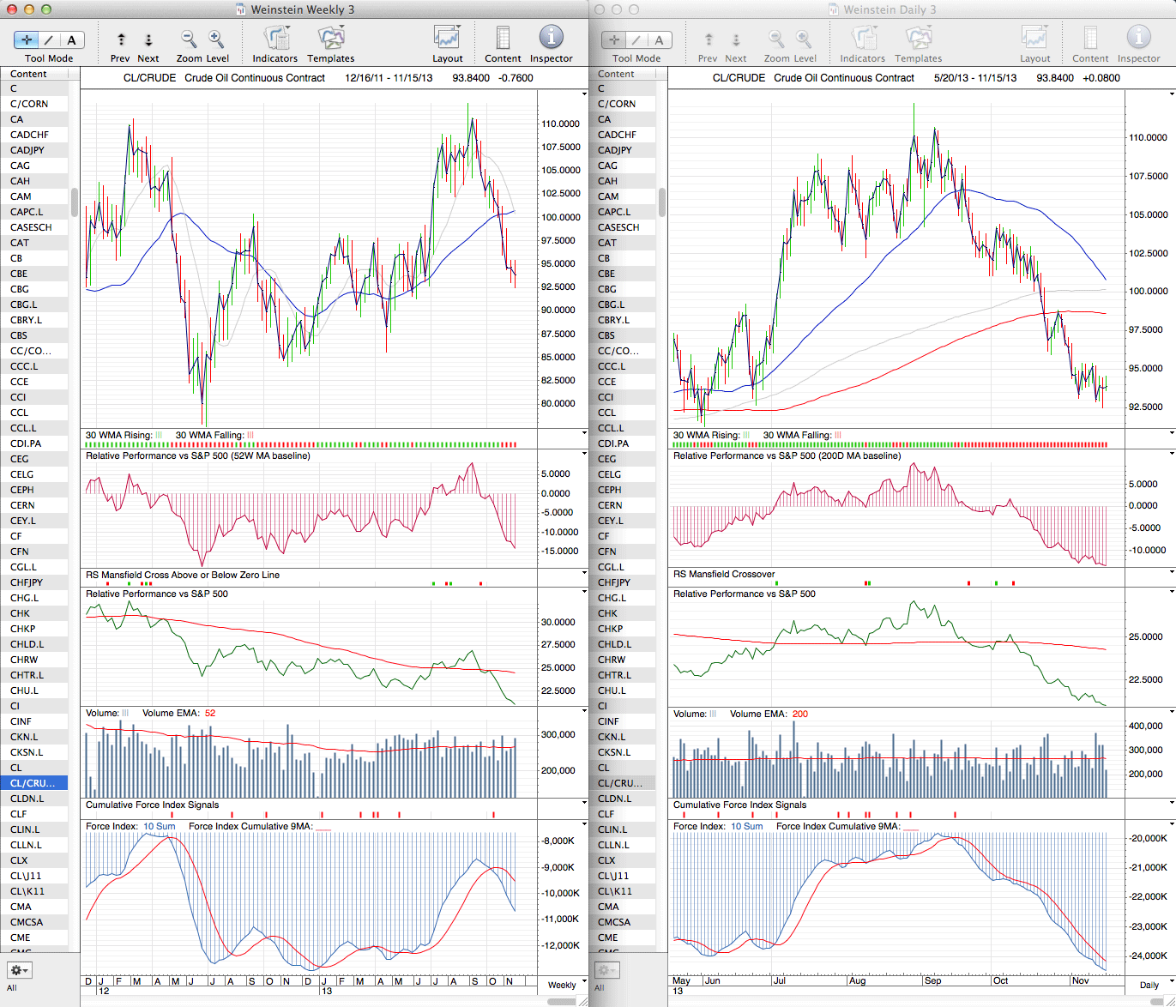1176x1007 pixels.
Task: Open the gear menu below Weekly symbol list
Action: (19, 970)
